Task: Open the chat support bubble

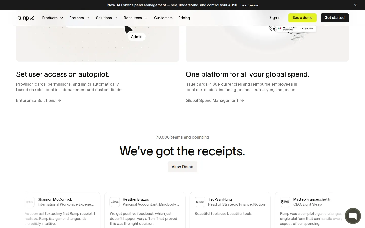Action: coord(353,216)
